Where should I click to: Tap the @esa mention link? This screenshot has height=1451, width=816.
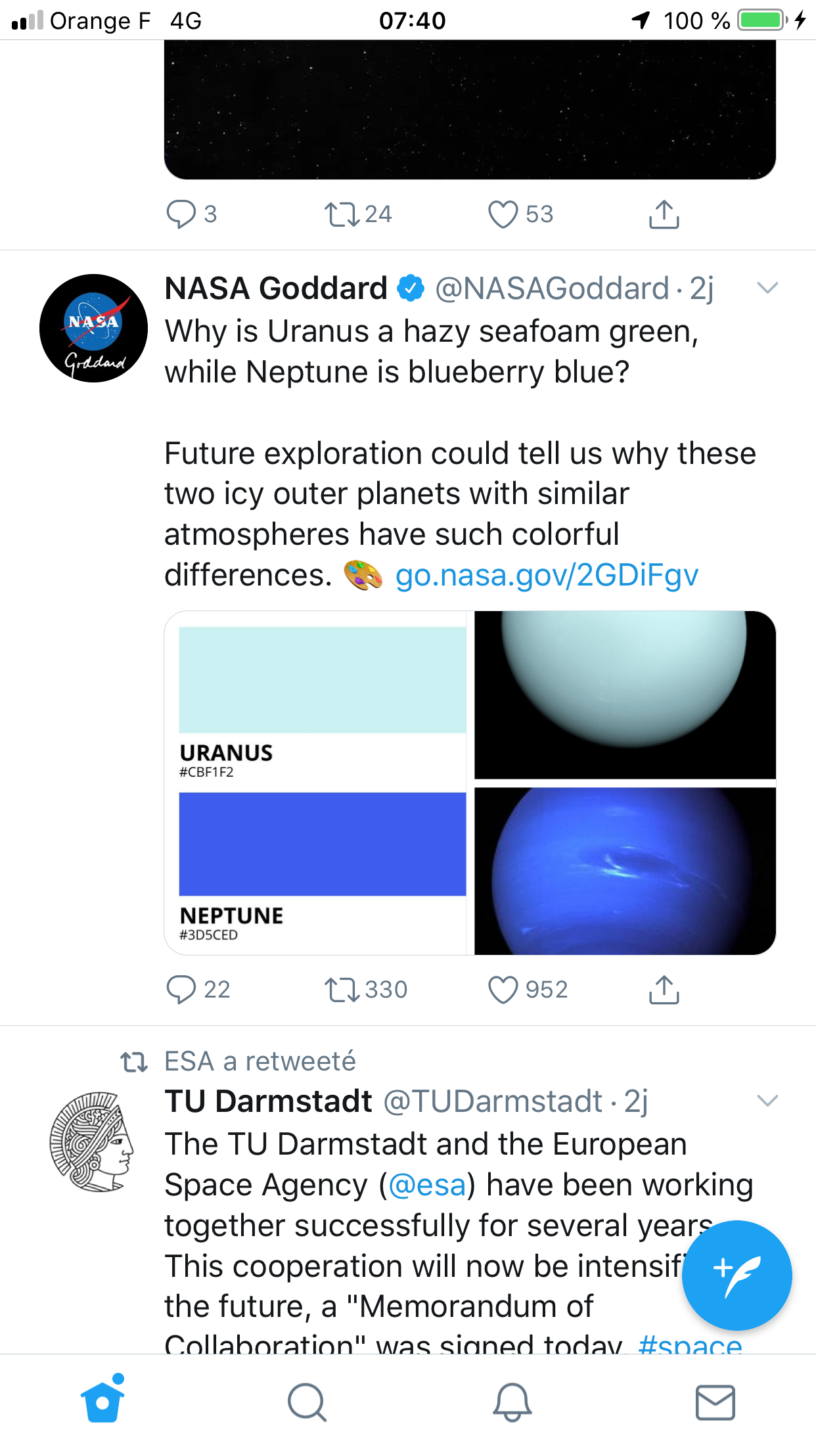point(427,1185)
